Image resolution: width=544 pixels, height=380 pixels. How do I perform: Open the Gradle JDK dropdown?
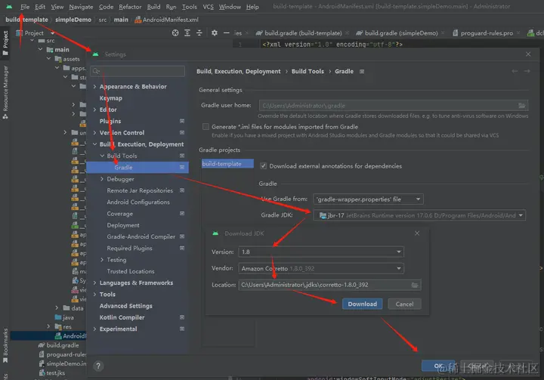tap(419, 215)
